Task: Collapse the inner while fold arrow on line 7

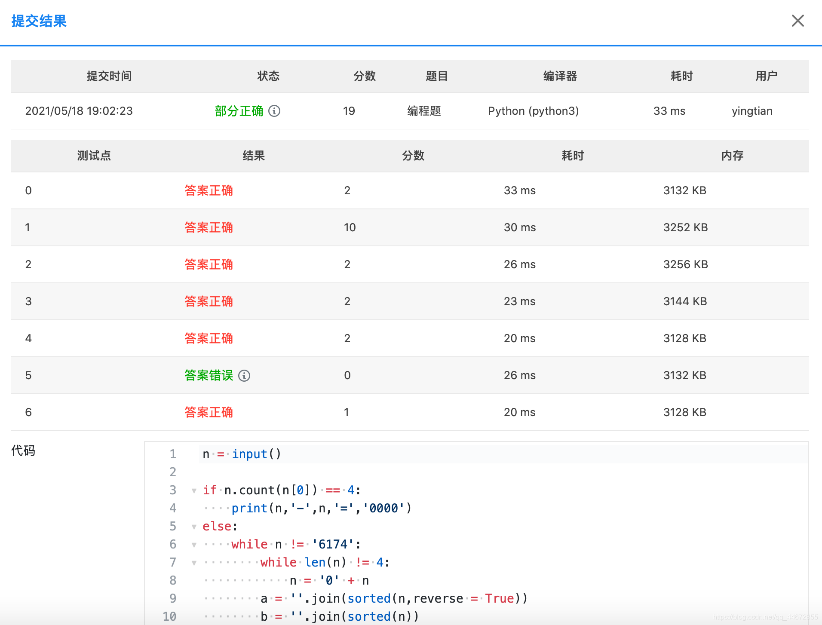Action: 194,563
